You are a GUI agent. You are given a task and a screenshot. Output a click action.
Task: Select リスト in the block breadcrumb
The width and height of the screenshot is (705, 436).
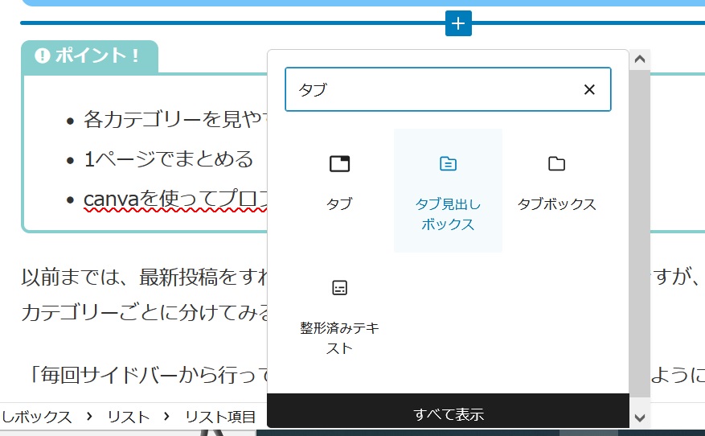pyautogui.click(x=129, y=417)
